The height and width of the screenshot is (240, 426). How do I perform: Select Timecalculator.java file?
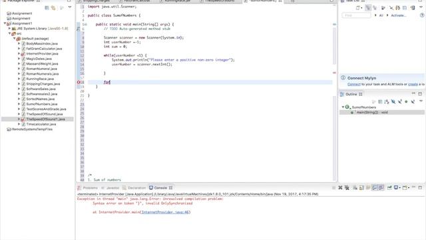pos(41,124)
